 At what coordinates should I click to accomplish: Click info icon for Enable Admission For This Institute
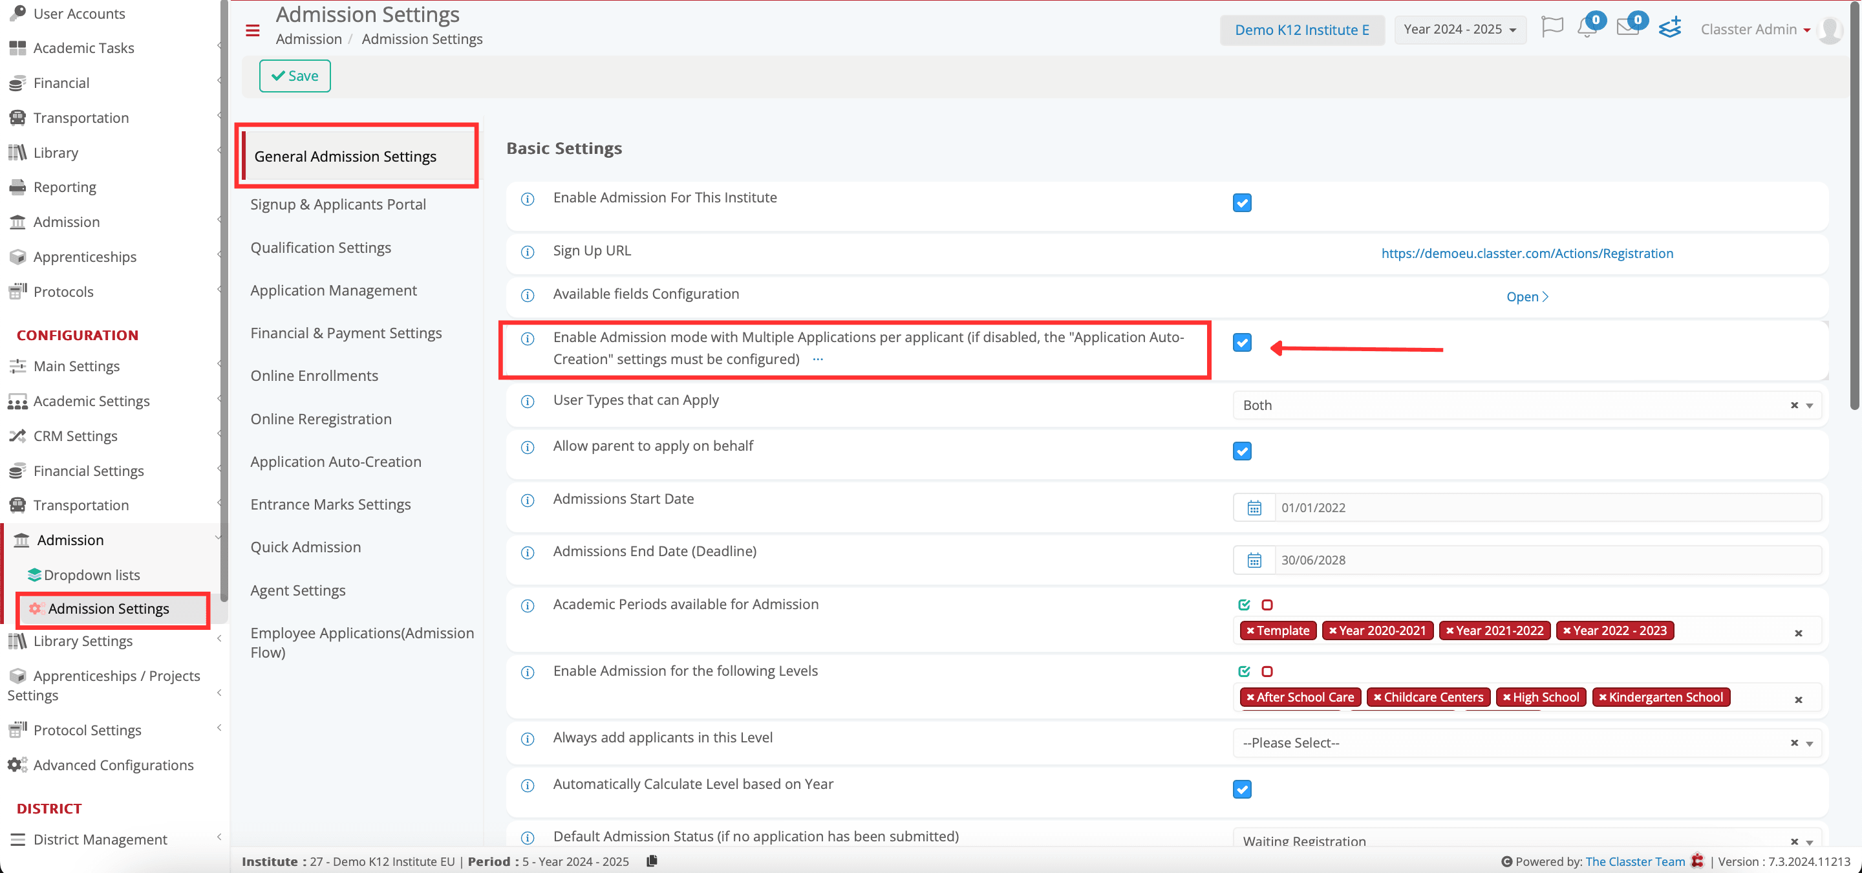tap(528, 199)
